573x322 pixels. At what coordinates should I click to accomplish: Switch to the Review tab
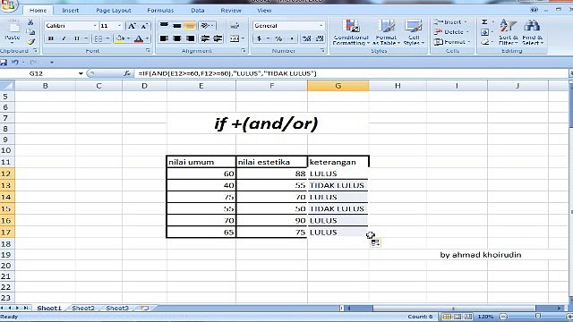[231, 10]
